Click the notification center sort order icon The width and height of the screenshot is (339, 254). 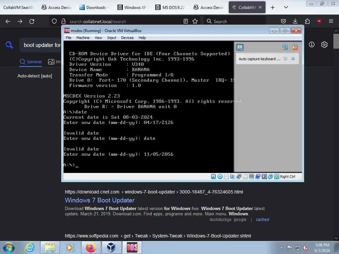click(285, 47)
